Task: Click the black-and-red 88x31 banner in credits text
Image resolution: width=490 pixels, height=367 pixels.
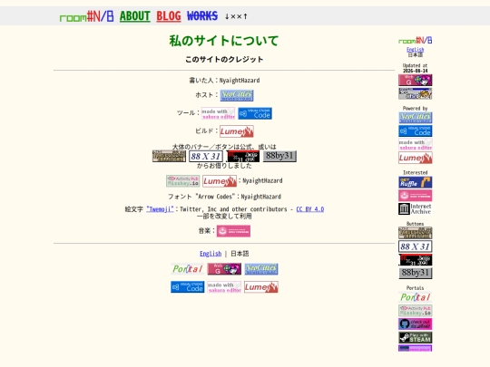Action: point(243,156)
